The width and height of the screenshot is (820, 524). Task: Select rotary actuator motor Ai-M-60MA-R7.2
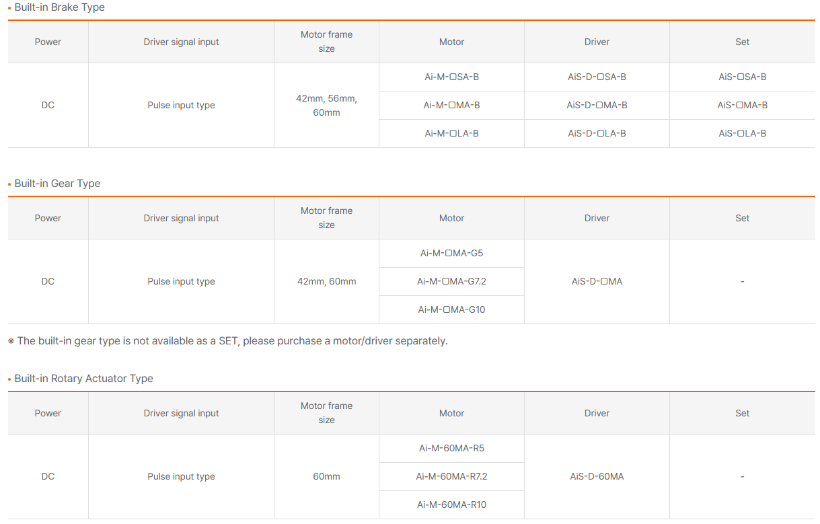[x=451, y=476]
